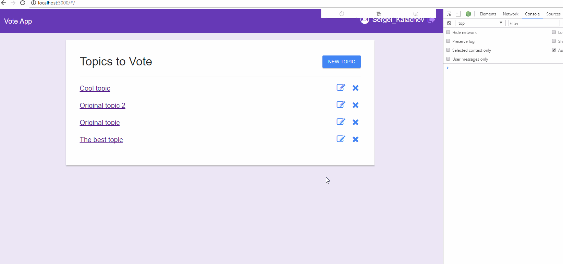Select the Console tab
The height and width of the screenshot is (264, 563).
(x=532, y=14)
